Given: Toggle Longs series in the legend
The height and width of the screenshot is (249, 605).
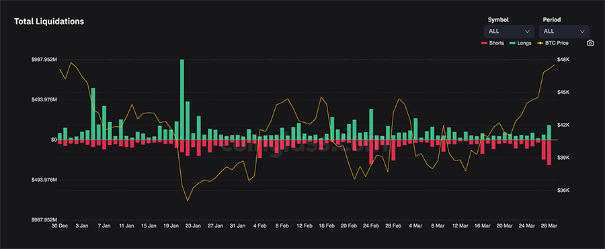Looking at the screenshot, I should (x=520, y=43).
